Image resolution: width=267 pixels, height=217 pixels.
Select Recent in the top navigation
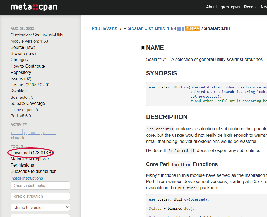(250, 7)
